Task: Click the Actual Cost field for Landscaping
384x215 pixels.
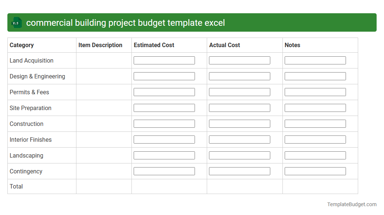Action: 239,155
